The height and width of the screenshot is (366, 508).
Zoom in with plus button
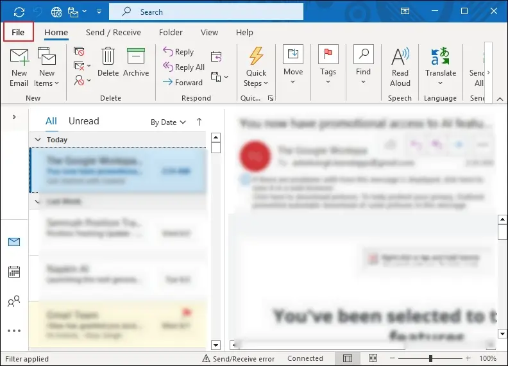coord(468,358)
